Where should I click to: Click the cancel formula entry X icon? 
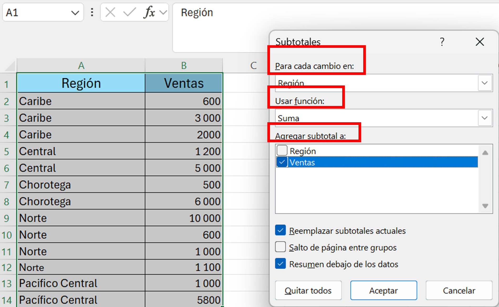(110, 12)
